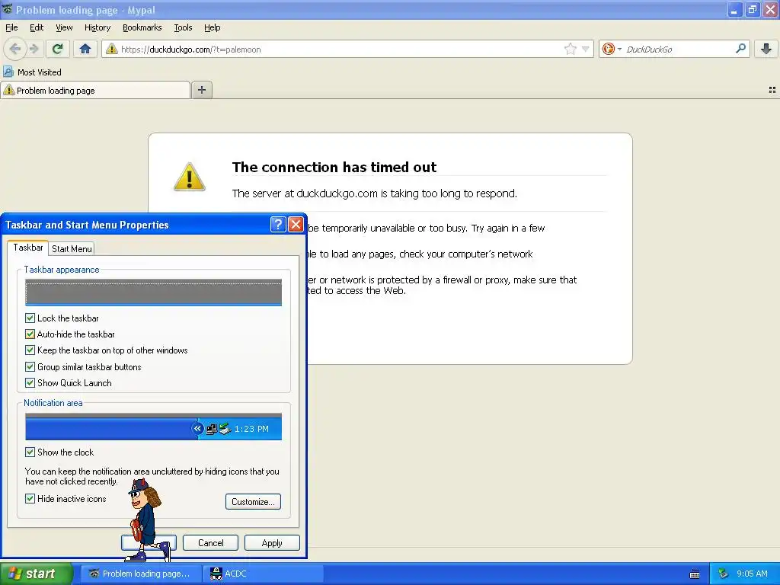Click the Mypal raccoon icon in the title bar
Screen dimensions: 780x585
point(7,9)
